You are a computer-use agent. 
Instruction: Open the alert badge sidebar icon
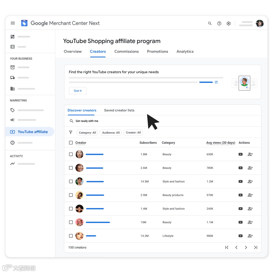pyautogui.click(x=13, y=143)
